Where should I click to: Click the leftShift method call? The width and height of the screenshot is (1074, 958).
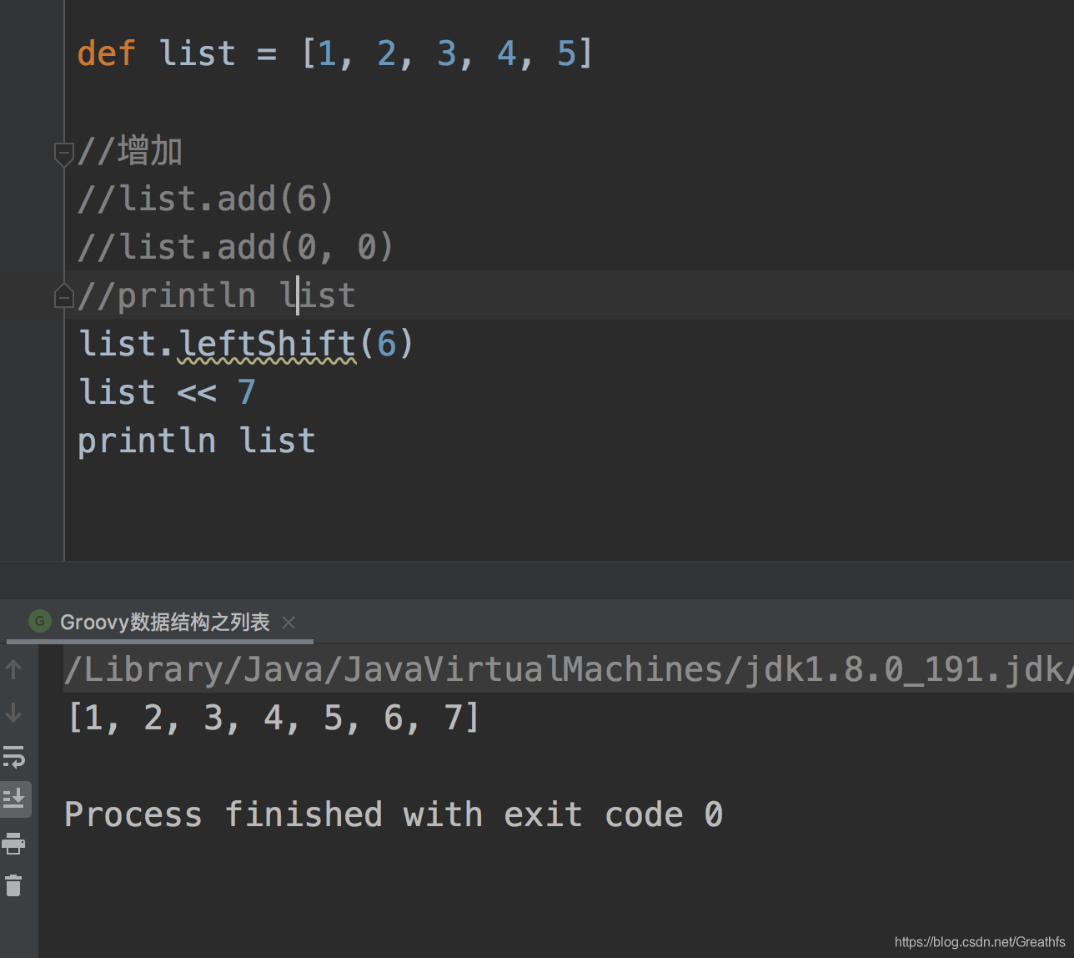tap(267, 344)
